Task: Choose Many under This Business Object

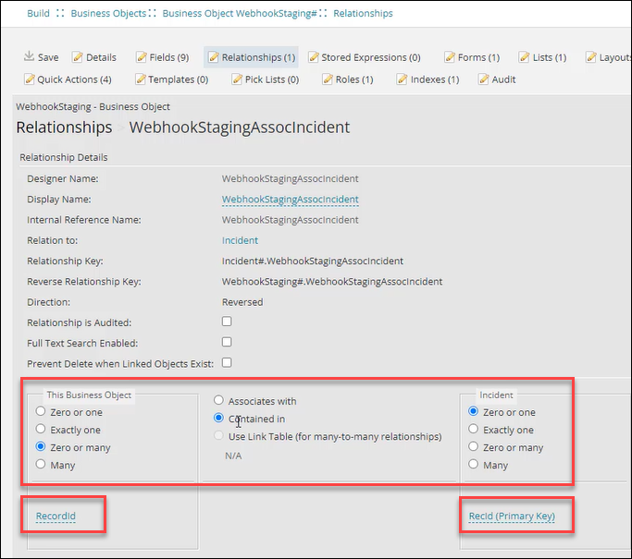Action: pyautogui.click(x=40, y=465)
